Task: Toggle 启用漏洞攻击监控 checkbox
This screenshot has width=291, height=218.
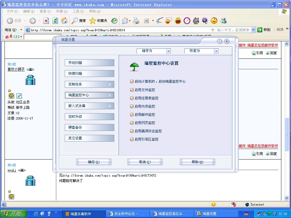Action: pos(132,131)
